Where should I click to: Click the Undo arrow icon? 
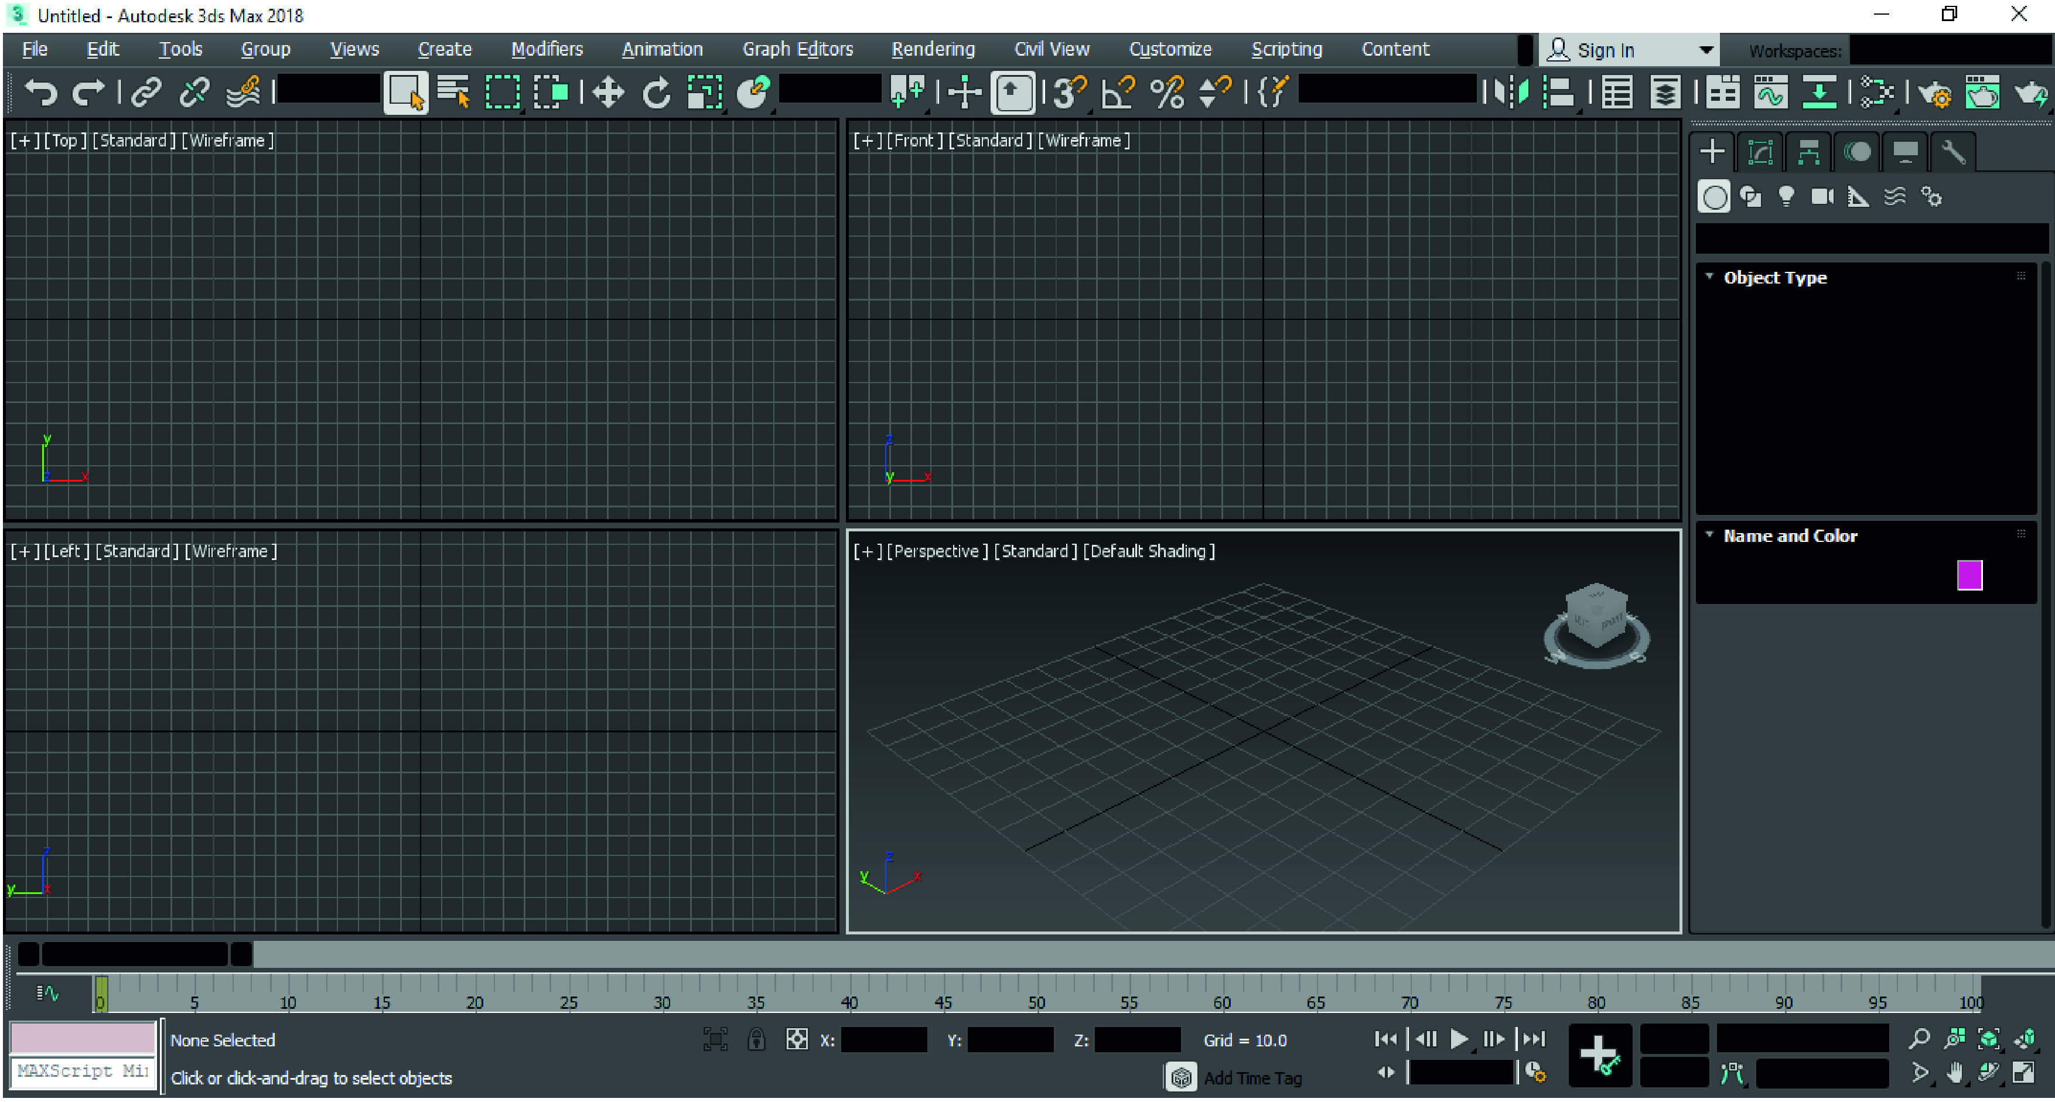[40, 93]
